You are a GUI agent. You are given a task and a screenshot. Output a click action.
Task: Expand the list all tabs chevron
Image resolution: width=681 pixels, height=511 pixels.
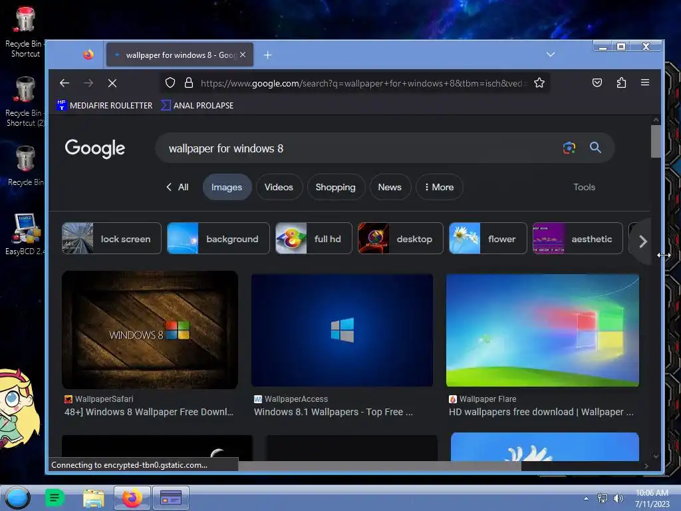(x=551, y=55)
